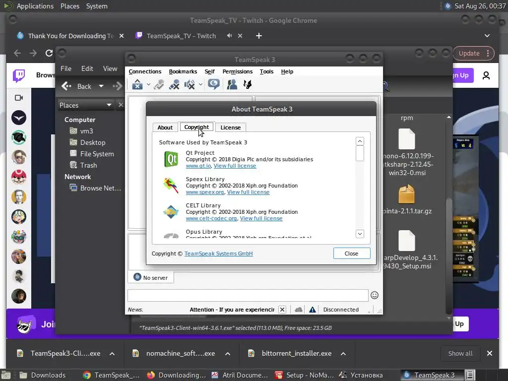Click Show all downloads button
508x381 pixels.
(460, 353)
